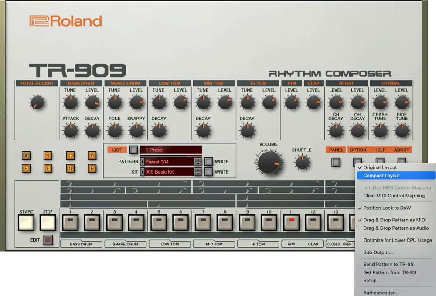Image resolution: width=436 pixels, height=296 pixels.
Task: Click the ABOUT square button
Action: click(x=402, y=161)
